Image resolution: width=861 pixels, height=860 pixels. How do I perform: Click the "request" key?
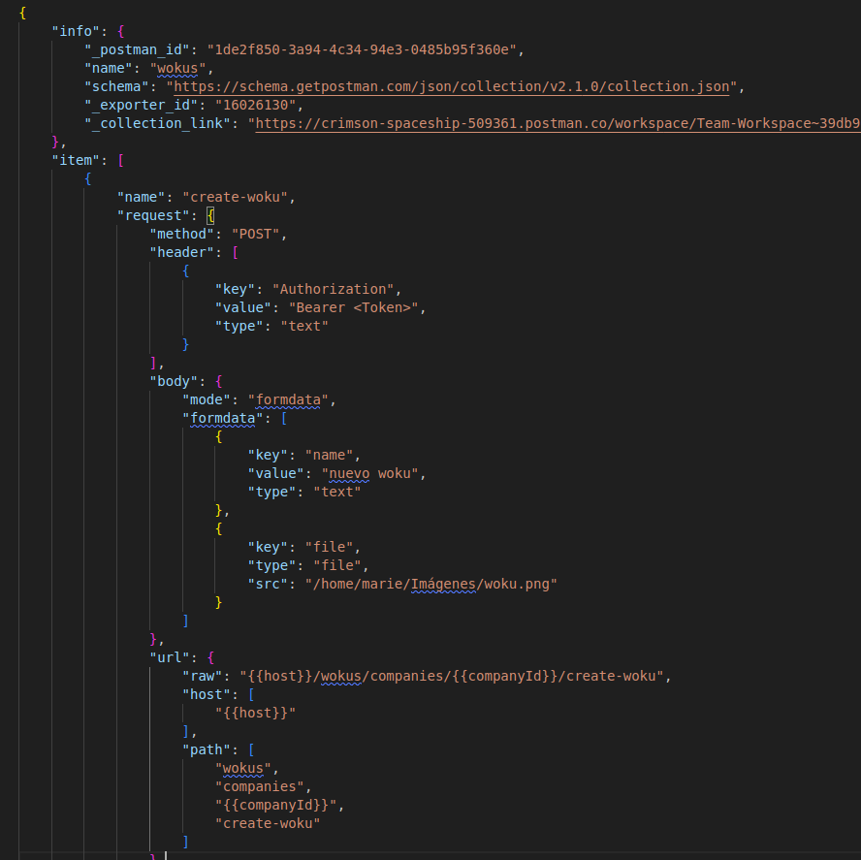click(153, 216)
